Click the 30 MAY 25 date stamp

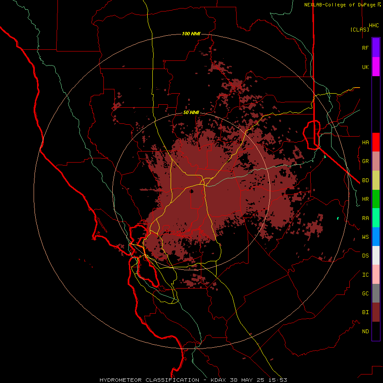point(247,380)
